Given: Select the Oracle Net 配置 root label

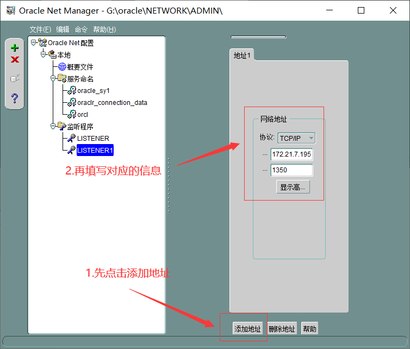Looking at the screenshot, I should pos(71,42).
